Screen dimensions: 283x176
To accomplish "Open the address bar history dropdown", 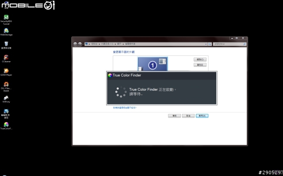I will pyautogui.click(x=206, y=44).
